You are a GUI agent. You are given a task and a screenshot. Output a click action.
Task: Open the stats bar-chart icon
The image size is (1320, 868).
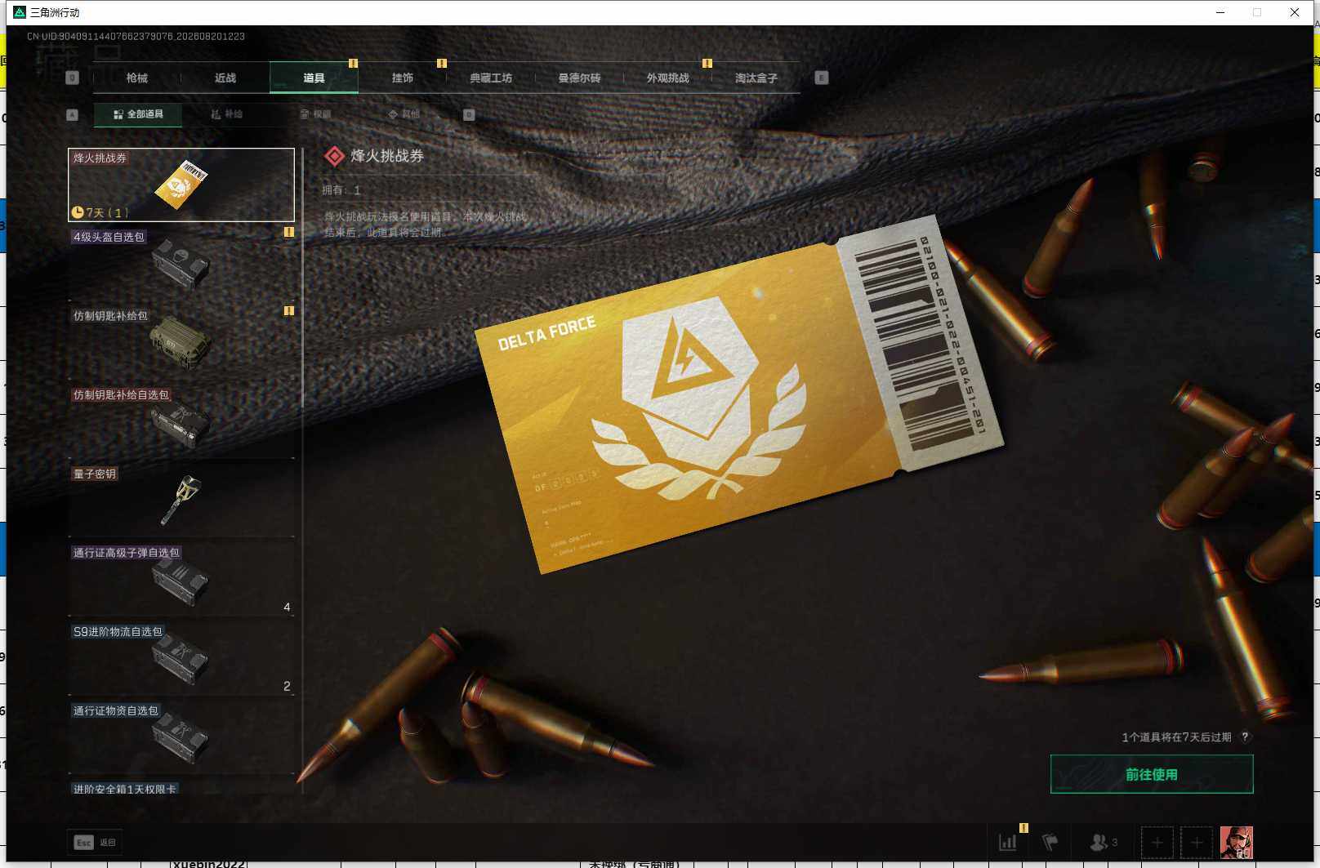(x=1008, y=842)
